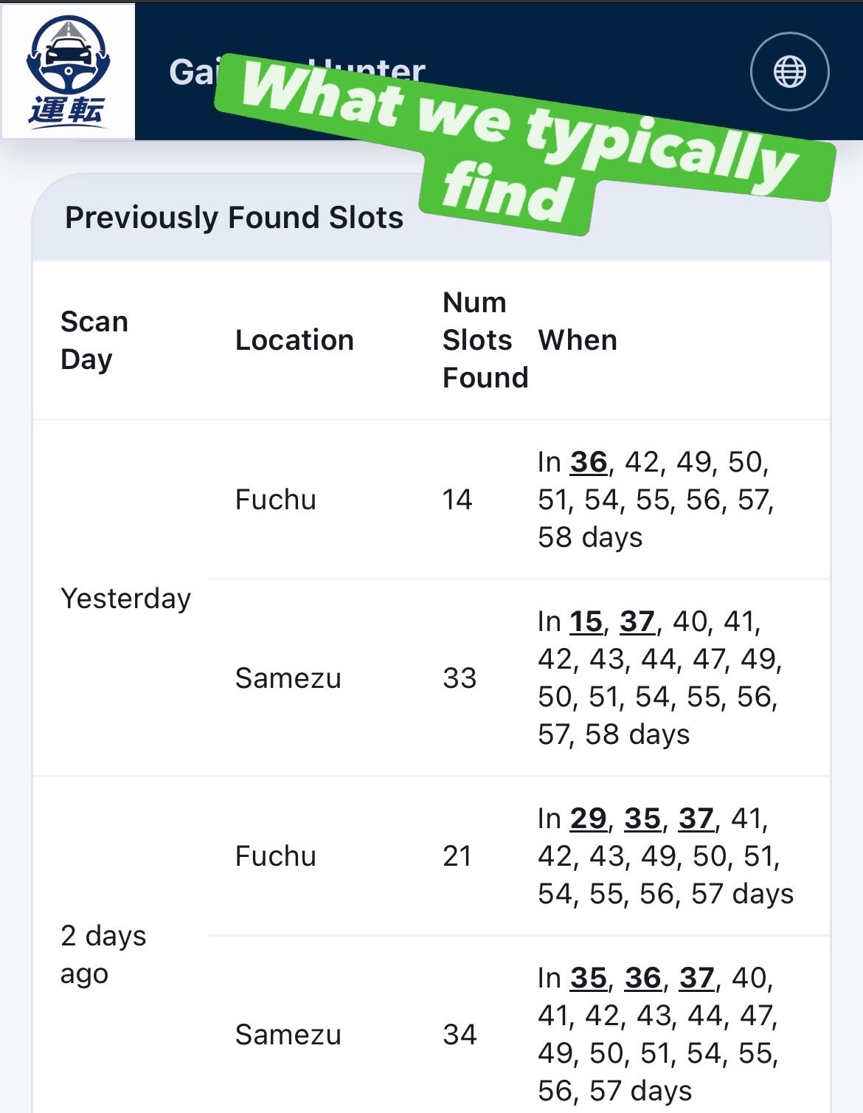The height and width of the screenshot is (1113, 863).
Task: Select the 2 days ago Samezu 35 days slot
Action: pos(589,978)
